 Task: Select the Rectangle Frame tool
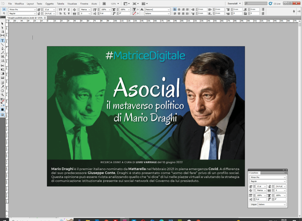2,56
